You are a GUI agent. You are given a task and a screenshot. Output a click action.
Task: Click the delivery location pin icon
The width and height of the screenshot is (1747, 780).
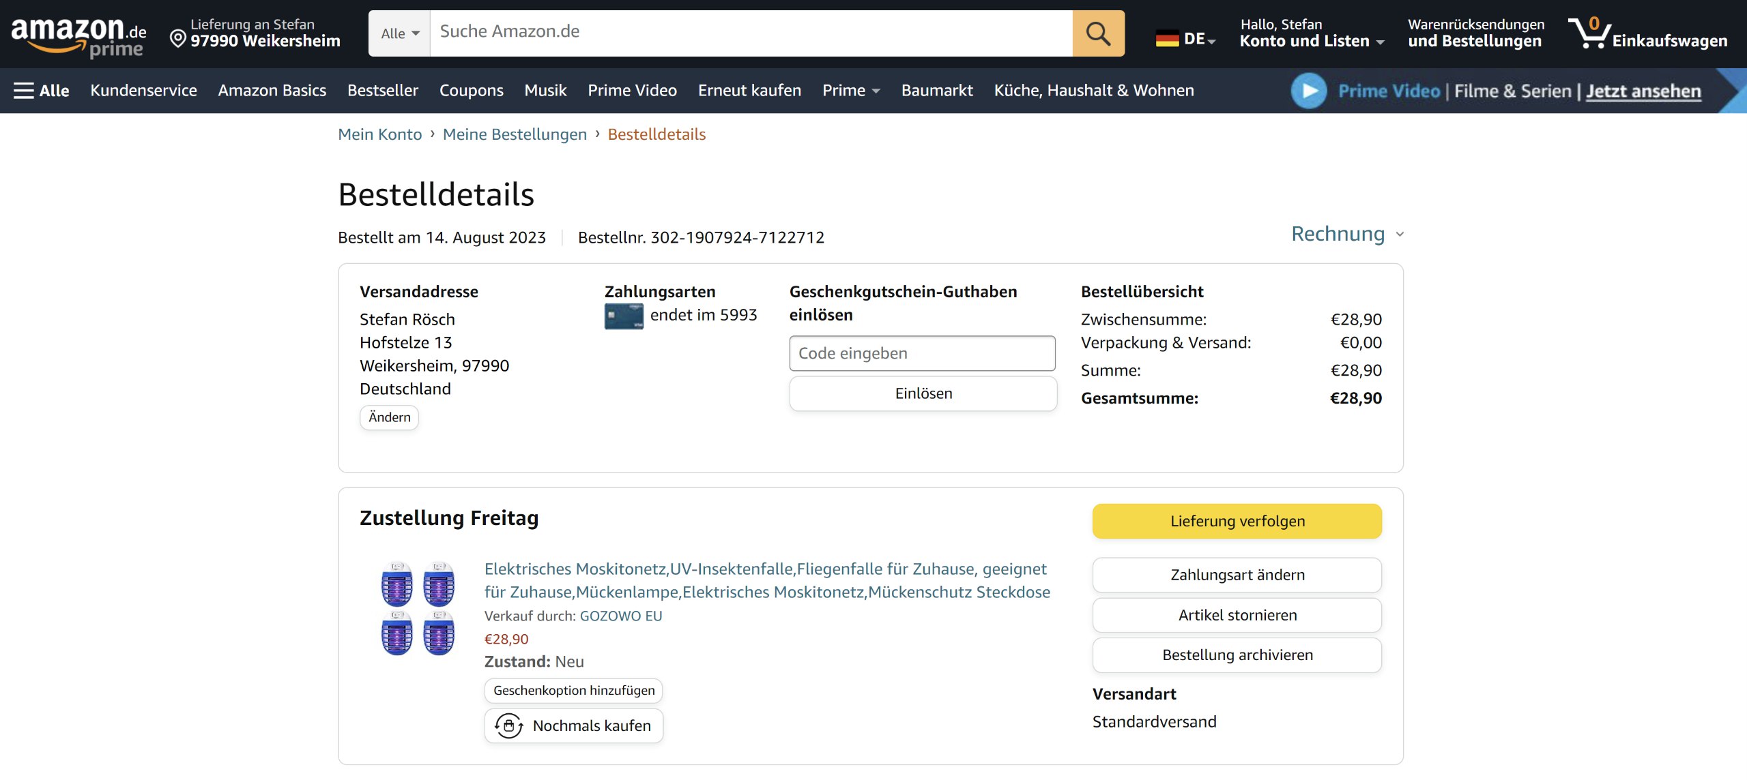pos(177,39)
